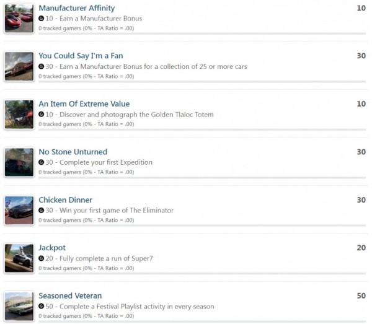Image resolution: width=372 pixels, height=324 pixels.
Task: Click the gamerscore icon beside The Eliminator description
Action: (42, 211)
